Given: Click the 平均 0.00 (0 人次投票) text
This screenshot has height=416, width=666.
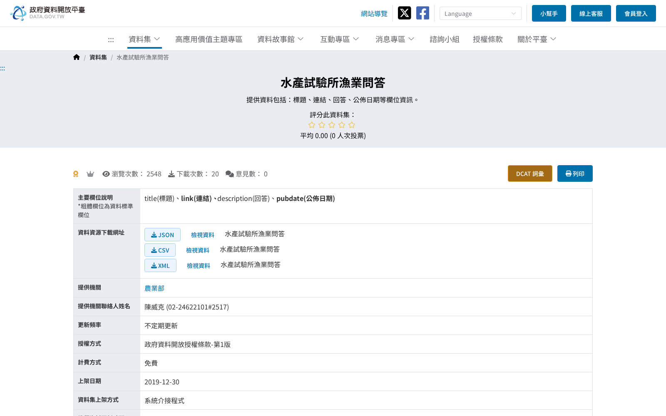Looking at the screenshot, I should tap(333, 136).
